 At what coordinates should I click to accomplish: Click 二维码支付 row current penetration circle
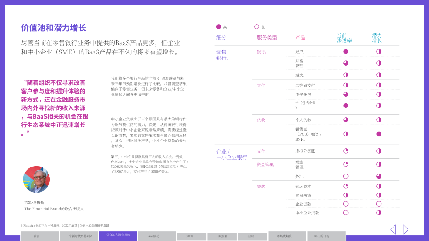point(346,85)
